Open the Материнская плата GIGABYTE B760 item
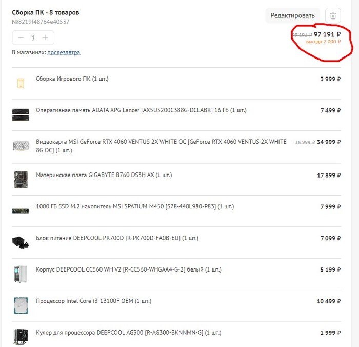The image size is (359, 347). tap(104, 175)
